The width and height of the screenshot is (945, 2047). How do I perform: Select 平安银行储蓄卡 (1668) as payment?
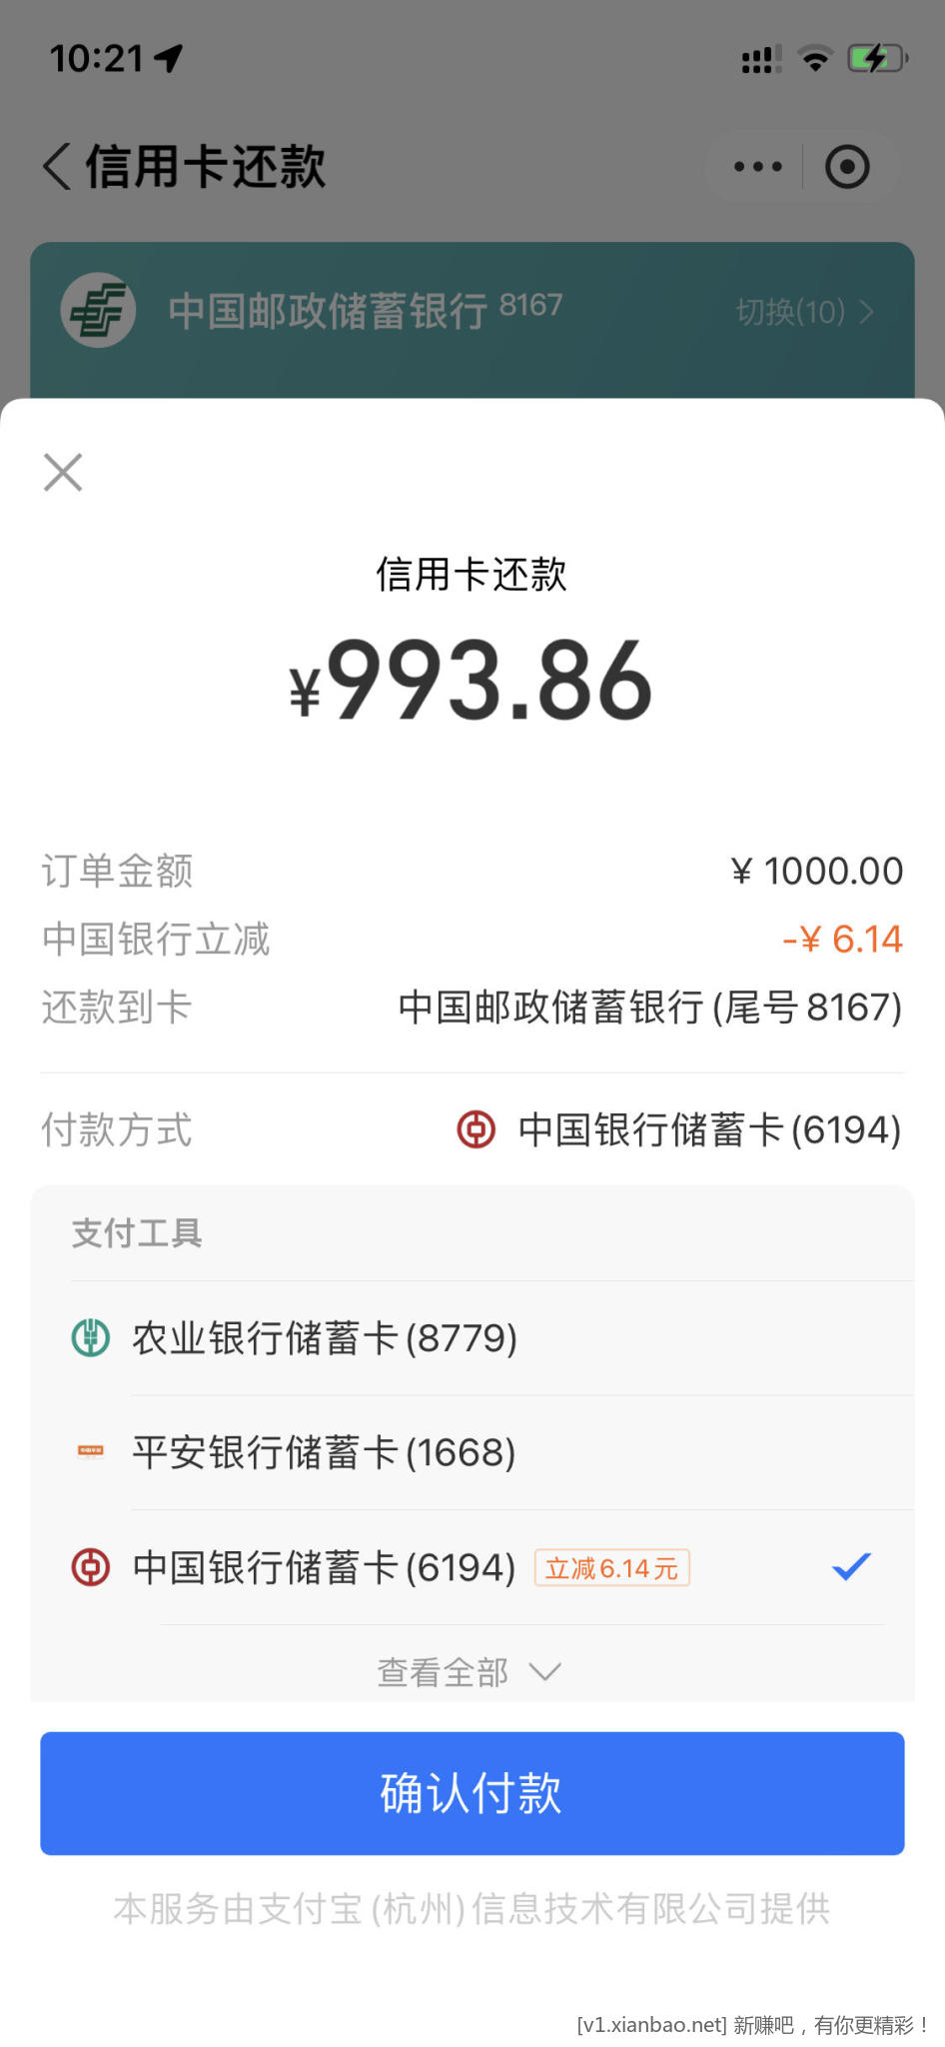[325, 1452]
